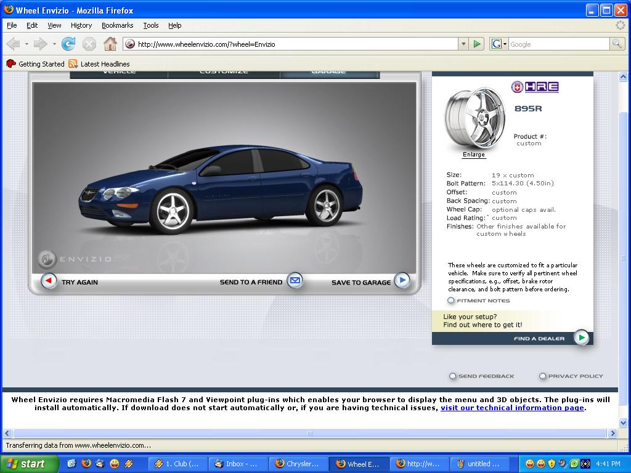Click the browser Back arrow button
Screen dimensions: 631x473
[x=13, y=44]
